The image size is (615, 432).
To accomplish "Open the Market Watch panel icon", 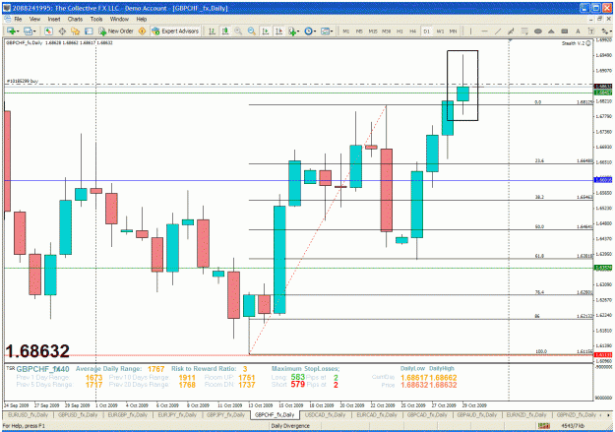I will [x=48, y=31].
